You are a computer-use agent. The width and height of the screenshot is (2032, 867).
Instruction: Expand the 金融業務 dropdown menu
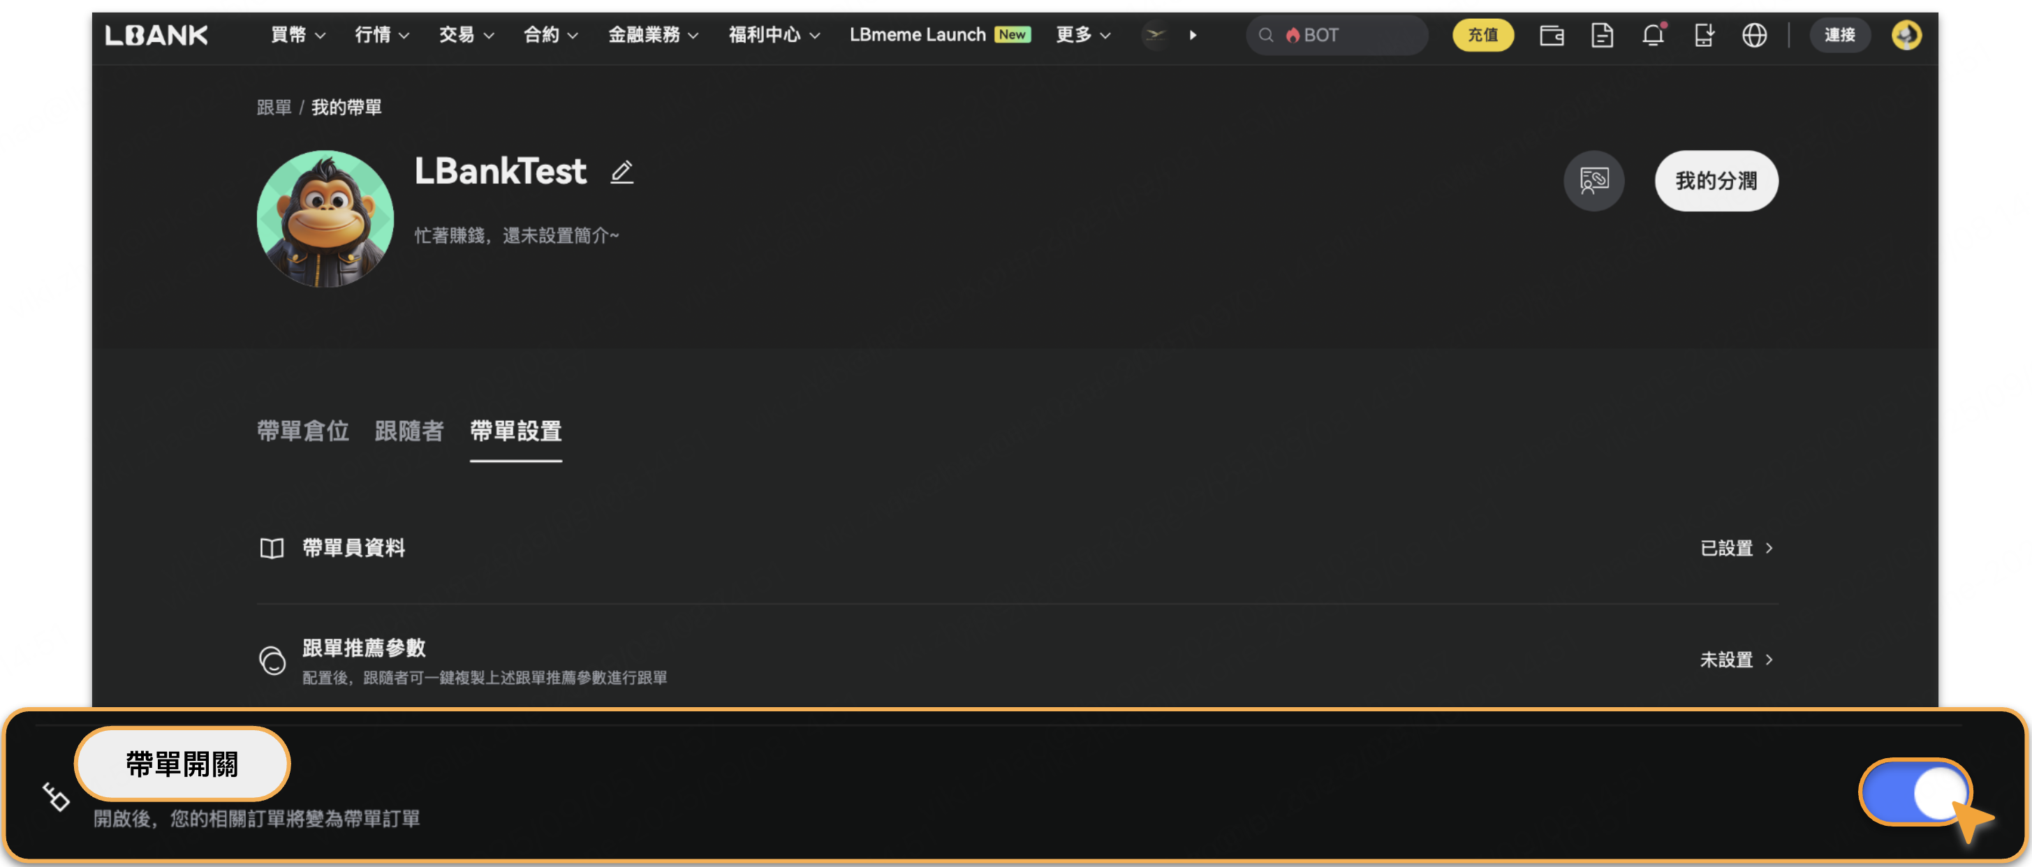click(653, 35)
